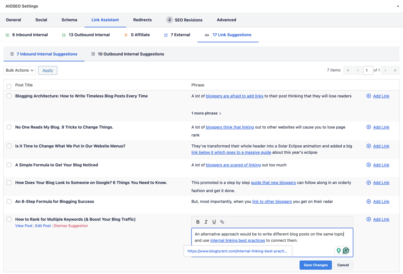Switch to the Redirects tab

[142, 20]
